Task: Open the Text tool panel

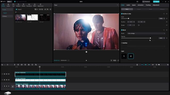Action: pos(13,5)
